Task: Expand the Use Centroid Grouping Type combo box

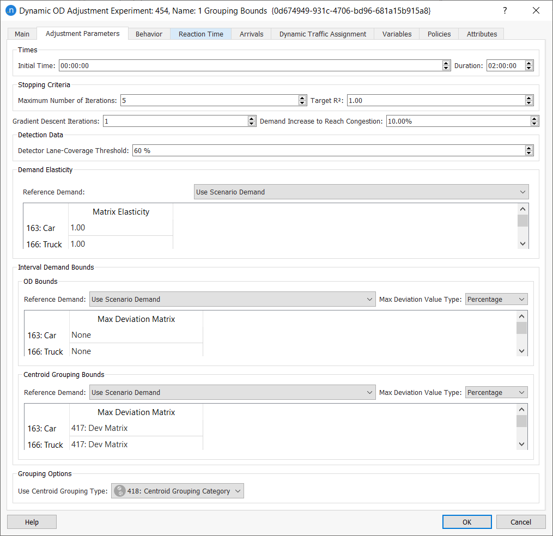Action: coord(238,491)
